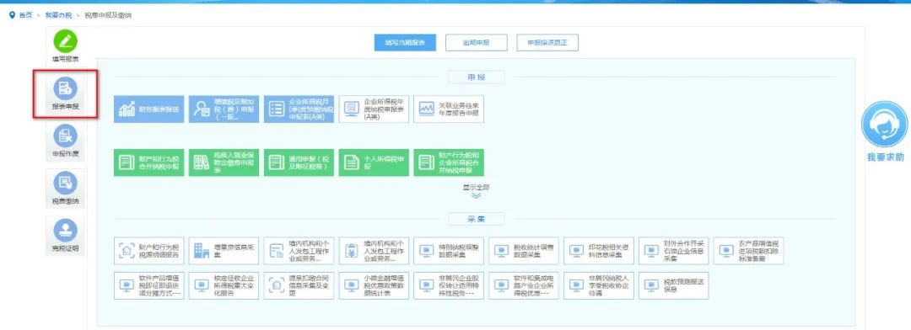Click the 采集 section heading
Screen dimensions: 911x330
(477, 219)
